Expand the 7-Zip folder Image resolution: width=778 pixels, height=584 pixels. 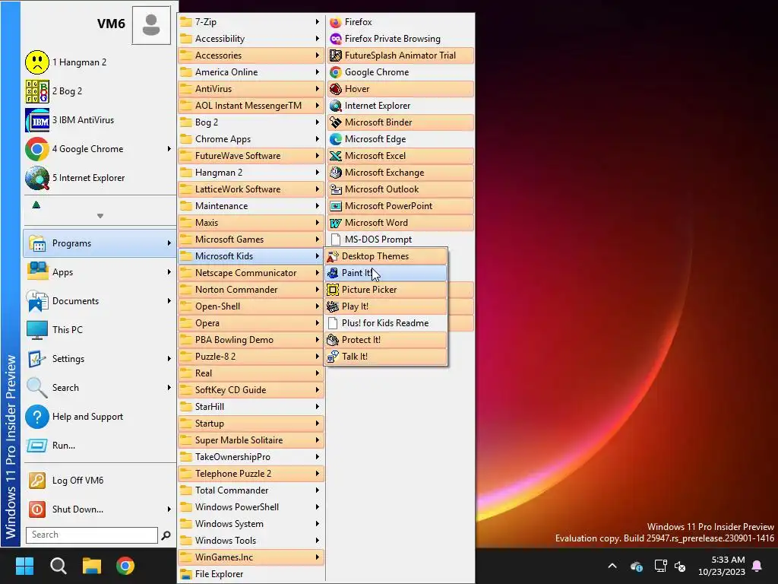click(x=251, y=22)
